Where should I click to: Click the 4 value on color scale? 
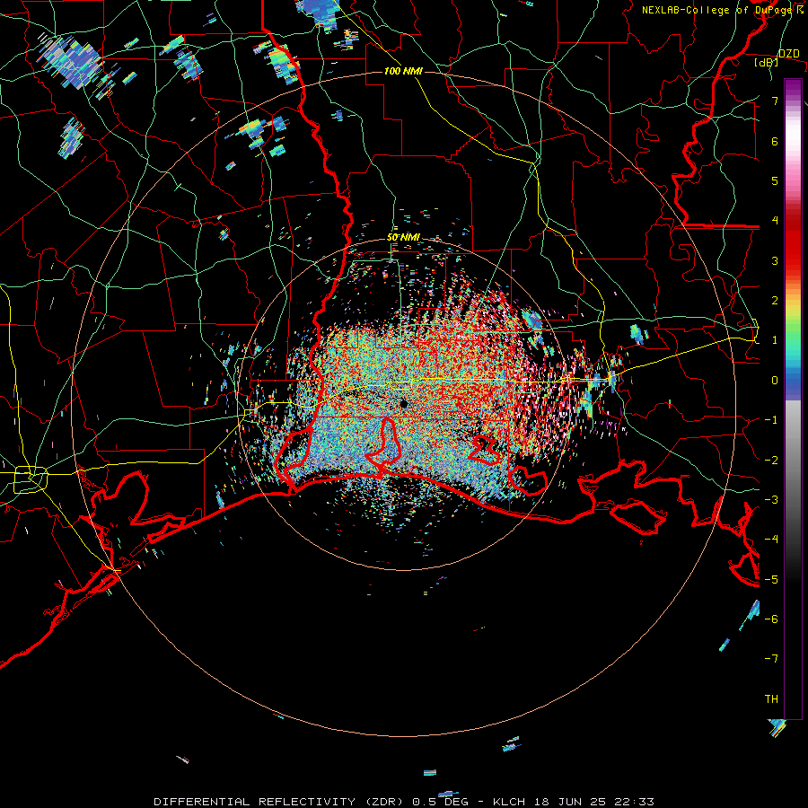775,221
